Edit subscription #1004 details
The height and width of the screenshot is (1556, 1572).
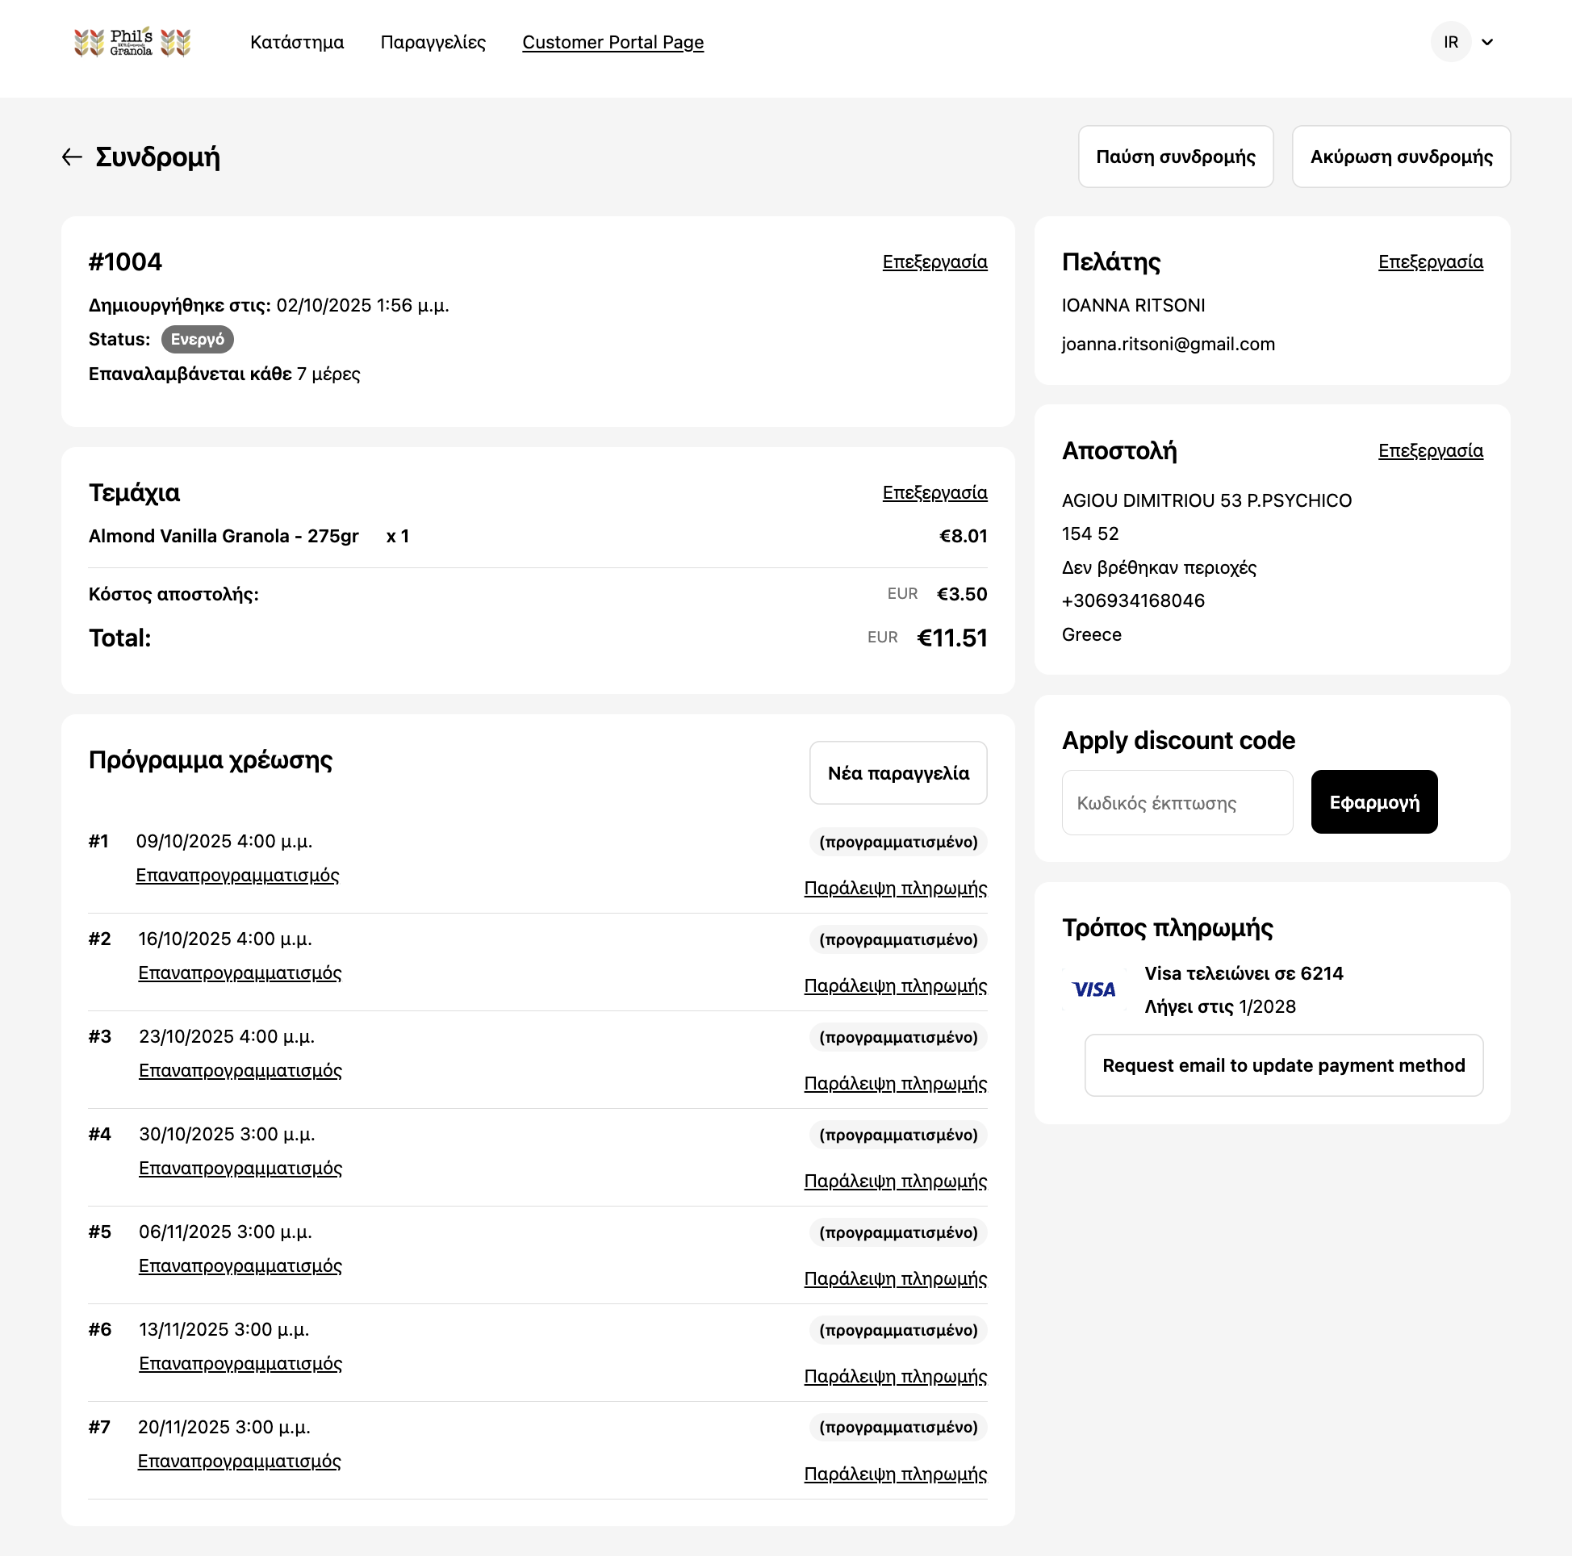pos(934,262)
